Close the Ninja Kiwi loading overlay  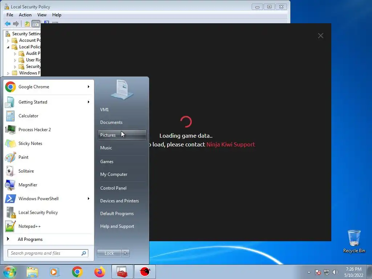click(x=320, y=36)
